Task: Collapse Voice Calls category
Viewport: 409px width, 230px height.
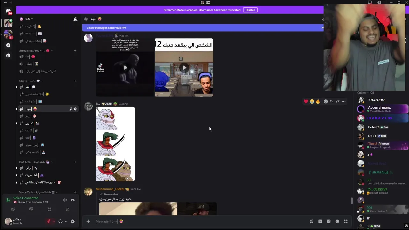Action: tap(38, 192)
